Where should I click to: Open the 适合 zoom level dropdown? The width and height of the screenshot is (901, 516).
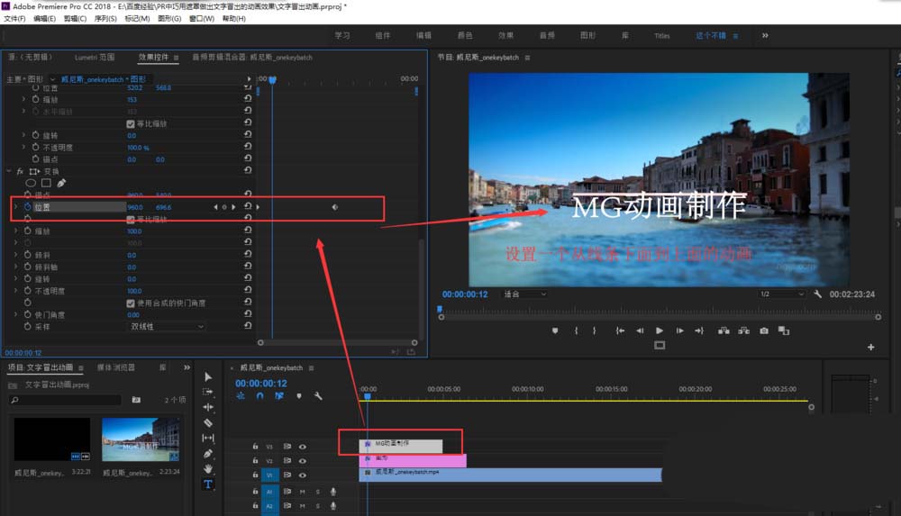pyautogui.click(x=524, y=294)
